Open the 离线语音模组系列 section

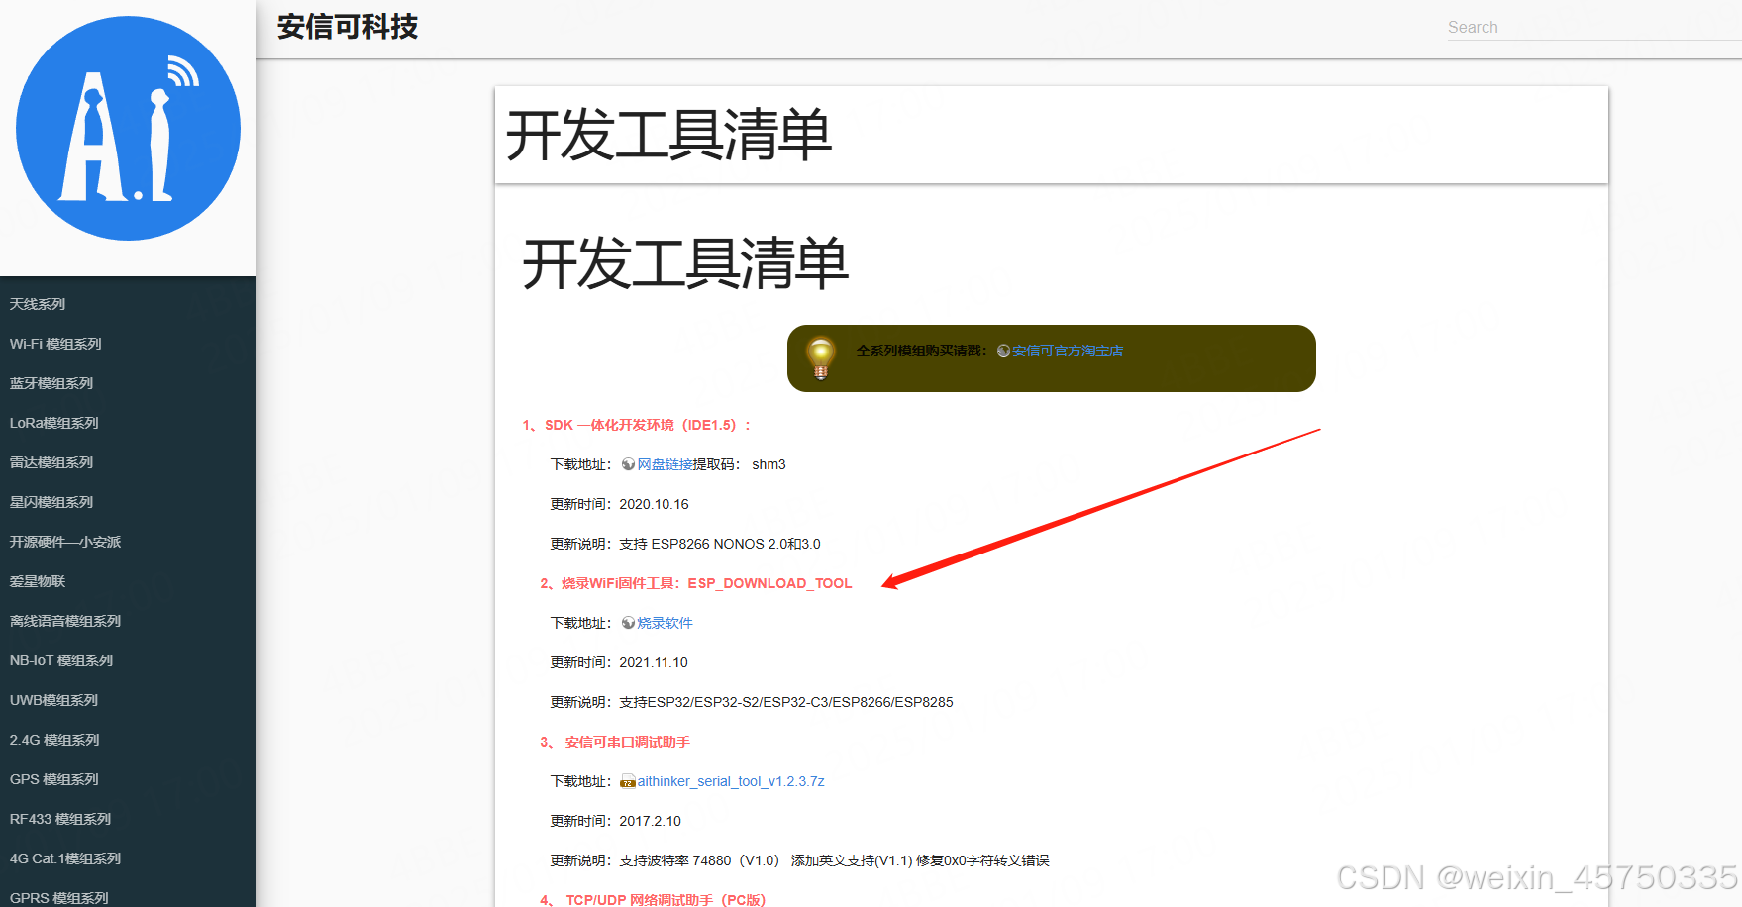[64, 621]
